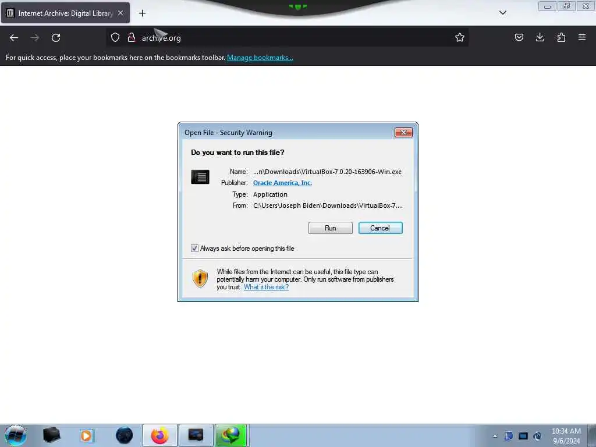Click the Firefox back arrow

pos(14,38)
